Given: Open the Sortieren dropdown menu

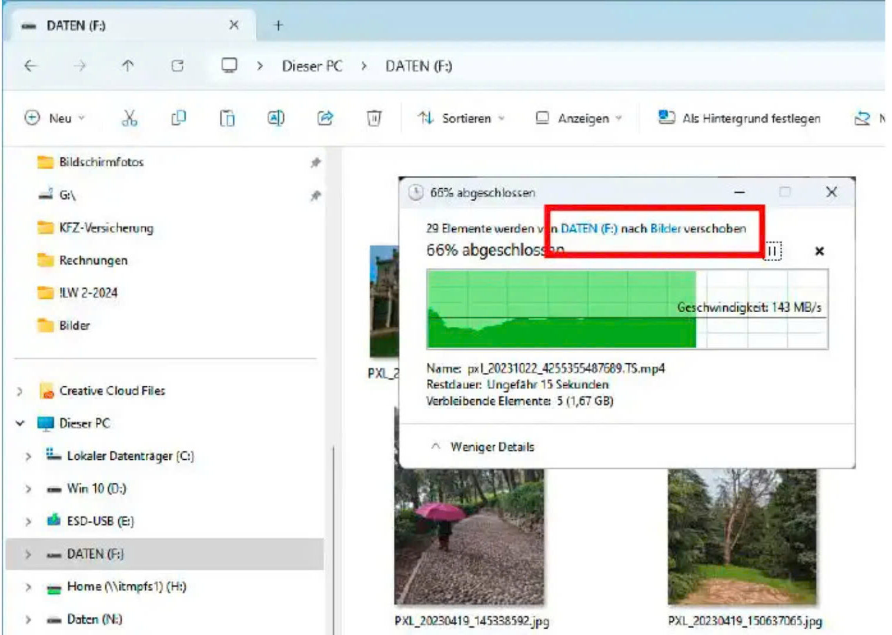Looking at the screenshot, I should 461,118.
